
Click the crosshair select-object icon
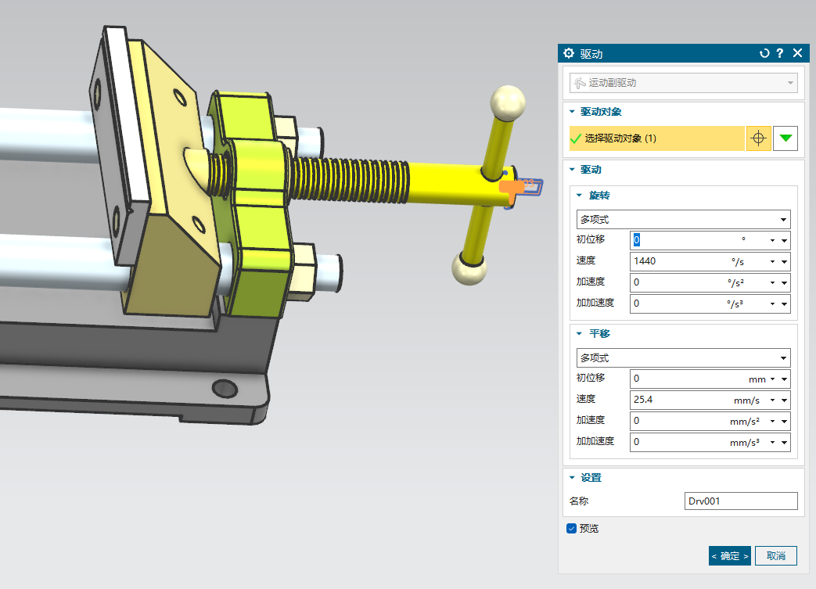[x=758, y=138]
